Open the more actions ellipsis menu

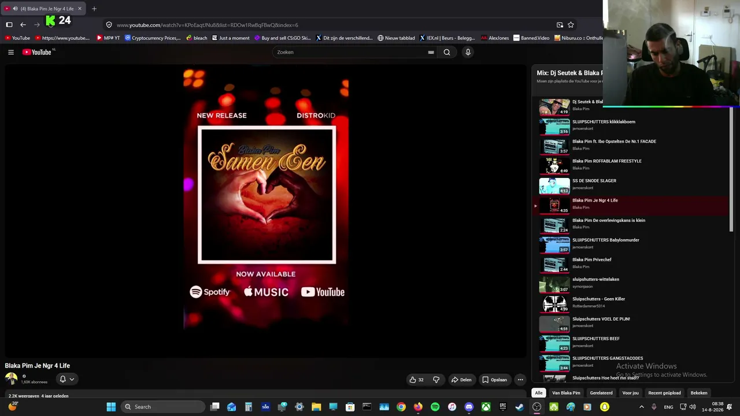(520, 380)
